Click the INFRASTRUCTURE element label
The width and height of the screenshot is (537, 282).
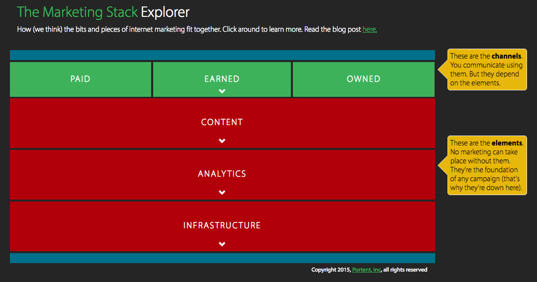coord(222,225)
